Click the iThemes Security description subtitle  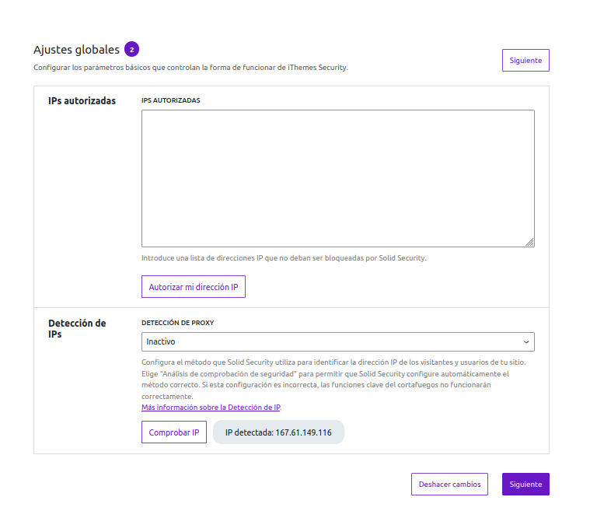tap(190, 68)
